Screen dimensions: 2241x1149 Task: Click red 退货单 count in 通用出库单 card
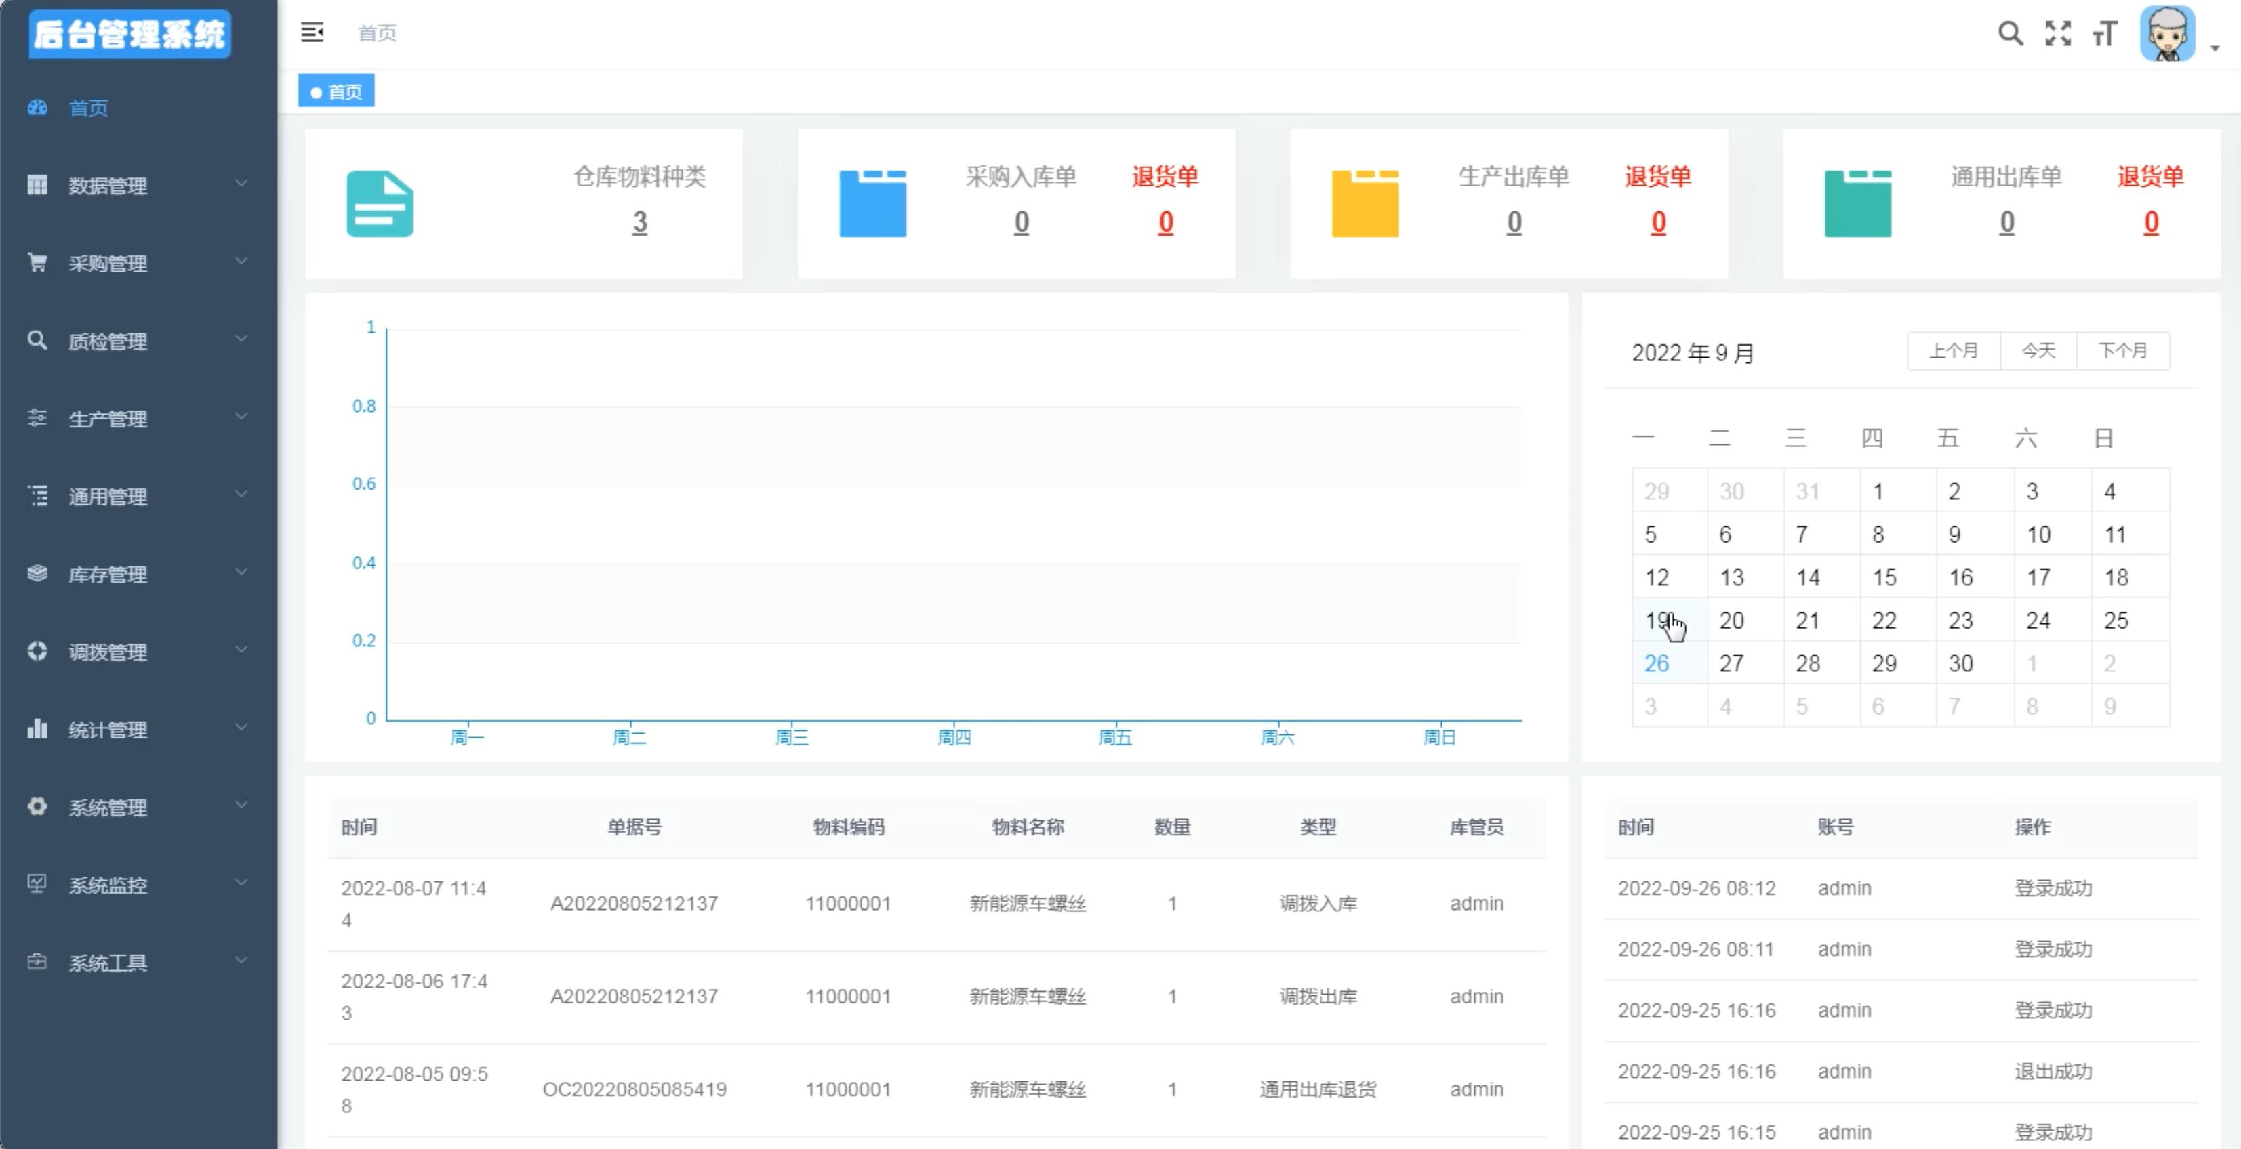(2151, 222)
